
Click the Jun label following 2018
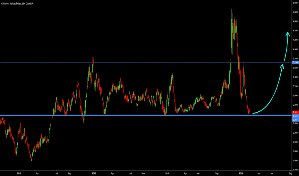click(198, 173)
